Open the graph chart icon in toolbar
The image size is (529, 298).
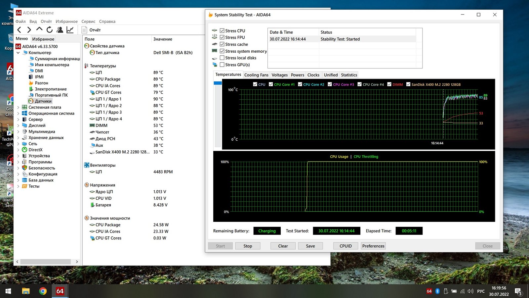[x=70, y=30]
